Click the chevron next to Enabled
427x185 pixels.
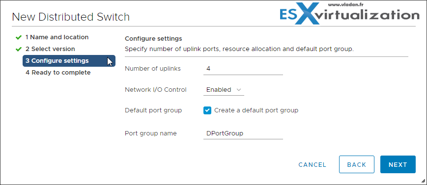[239, 90]
